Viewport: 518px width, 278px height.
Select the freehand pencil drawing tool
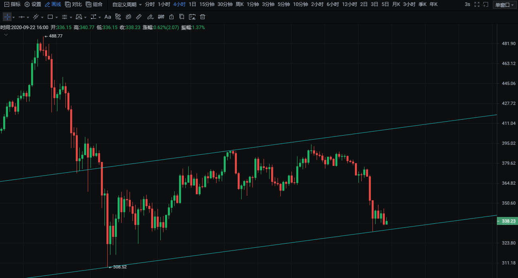pos(150,17)
